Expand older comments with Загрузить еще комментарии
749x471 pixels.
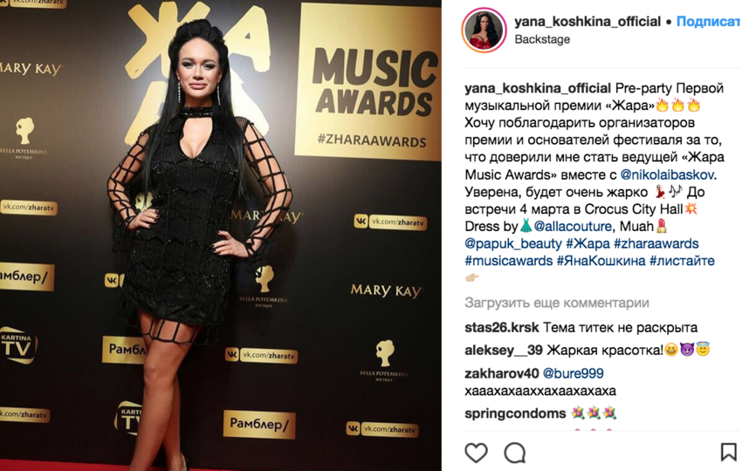click(x=556, y=303)
